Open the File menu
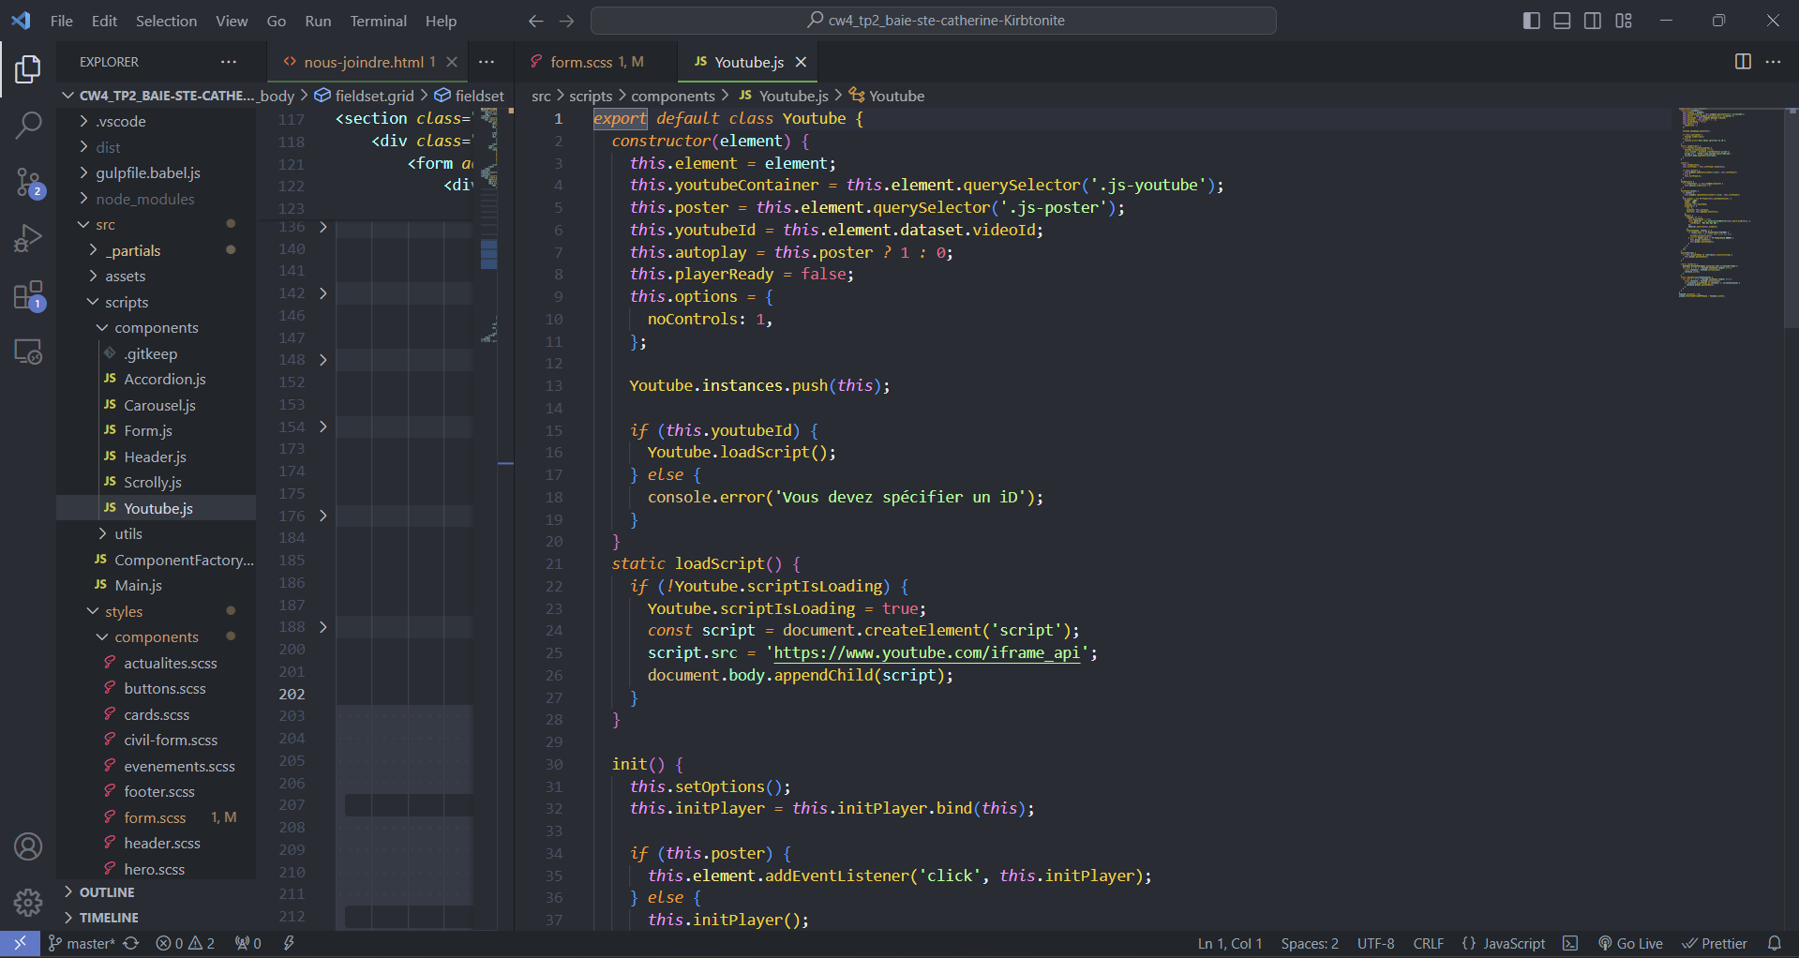 coord(62,21)
